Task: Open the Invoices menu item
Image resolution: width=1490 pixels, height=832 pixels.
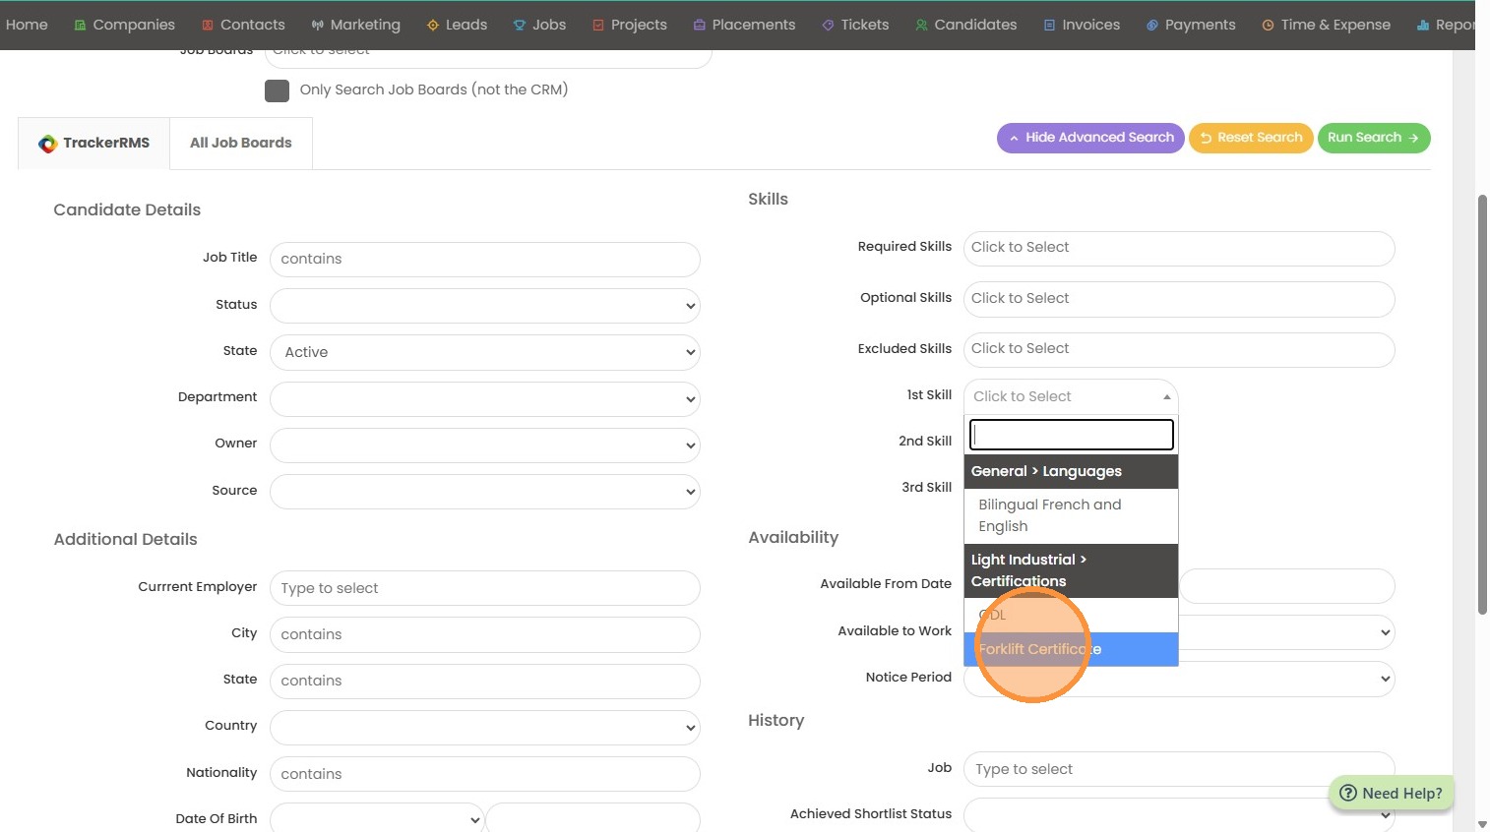Action: pyautogui.click(x=1081, y=26)
